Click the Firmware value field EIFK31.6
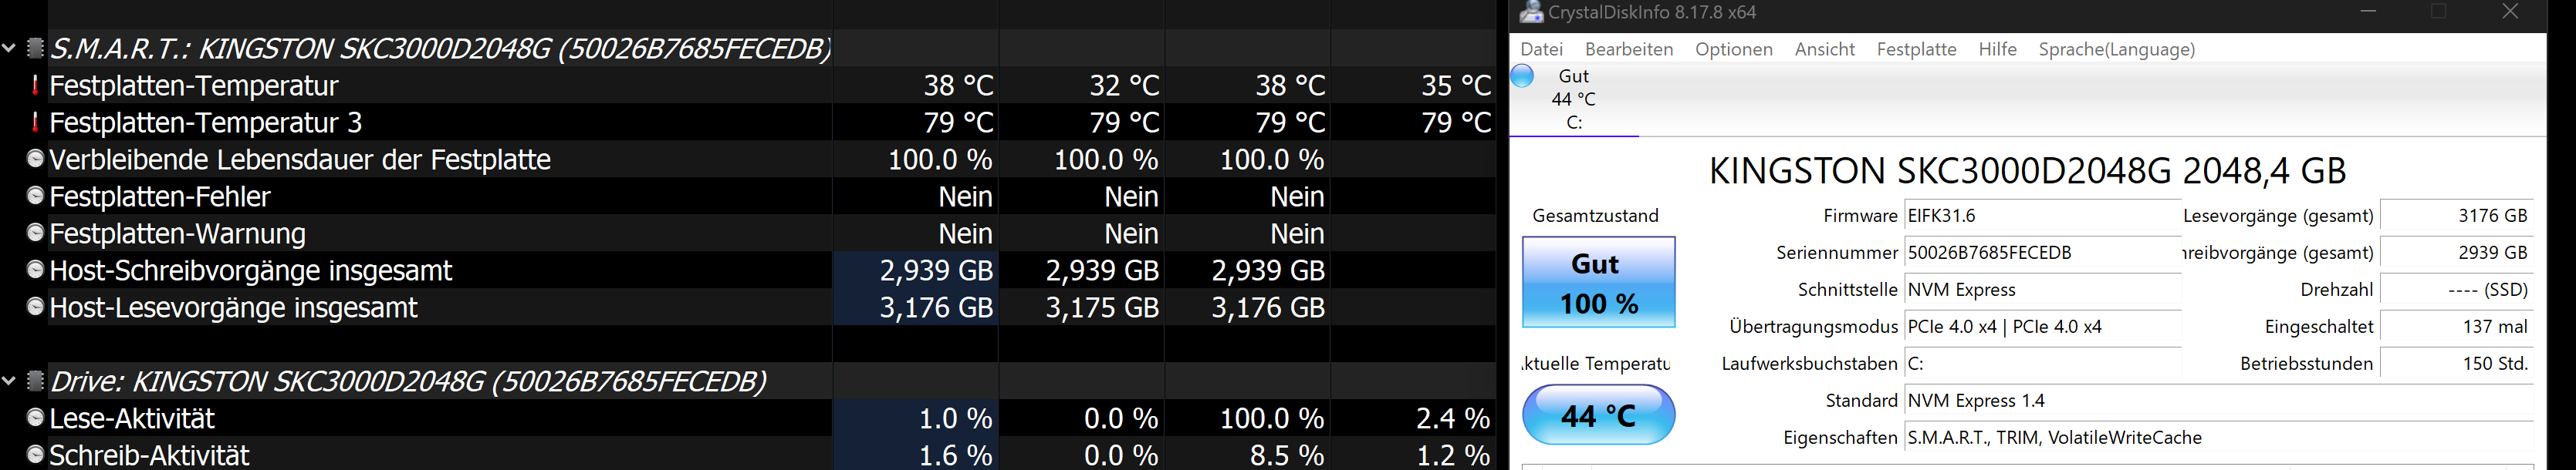The width and height of the screenshot is (2576, 470). tap(2041, 217)
